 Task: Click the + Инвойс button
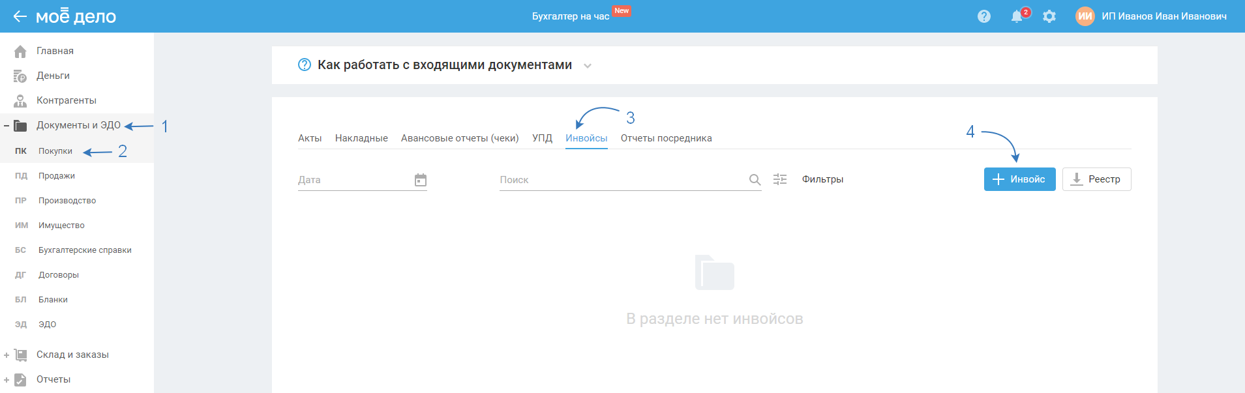[1019, 179]
